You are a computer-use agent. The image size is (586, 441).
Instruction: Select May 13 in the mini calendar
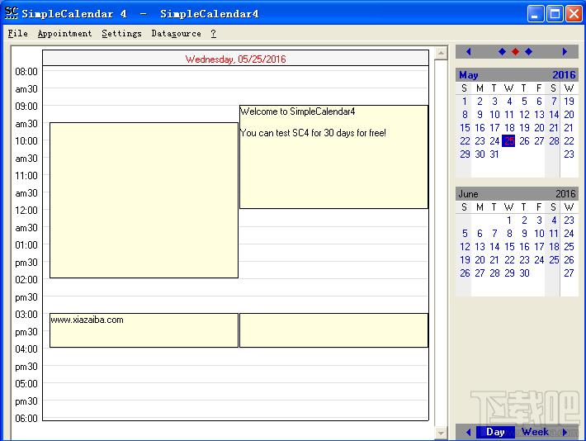click(x=539, y=115)
